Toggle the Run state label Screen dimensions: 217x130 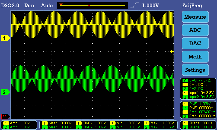(x=29, y=5)
